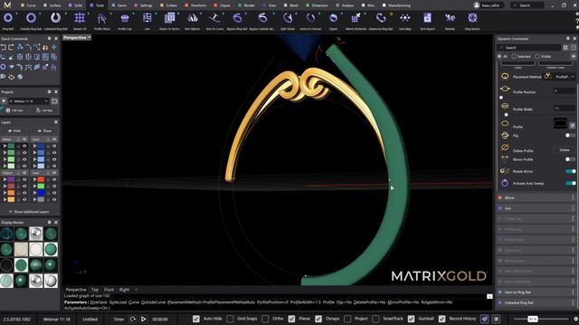
Task: Select the Bypass Ring Rail tool
Action: coord(237,21)
